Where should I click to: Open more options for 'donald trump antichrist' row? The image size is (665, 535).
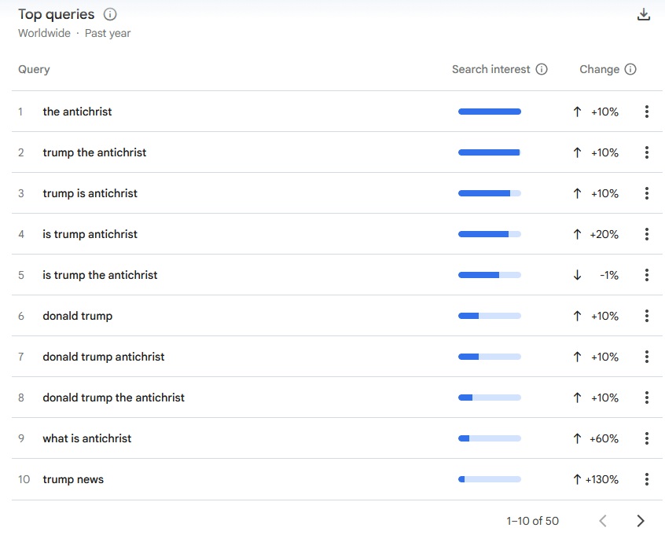coord(647,357)
